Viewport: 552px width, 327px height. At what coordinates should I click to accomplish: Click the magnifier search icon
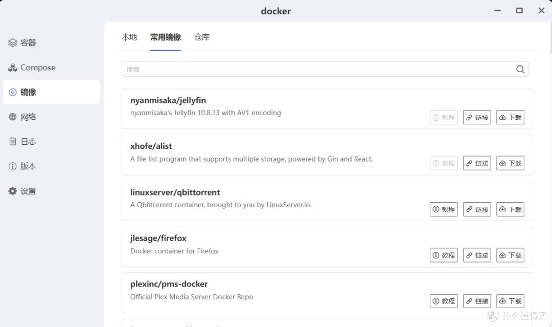(x=520, y=69)
